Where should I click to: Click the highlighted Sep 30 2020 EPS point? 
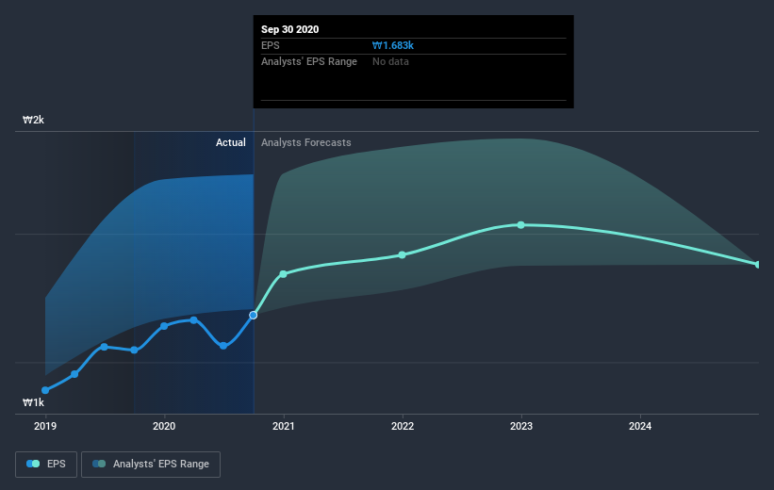tap(254, 315)
